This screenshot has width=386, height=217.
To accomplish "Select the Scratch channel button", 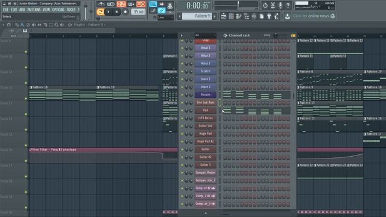I will [205, 71].
